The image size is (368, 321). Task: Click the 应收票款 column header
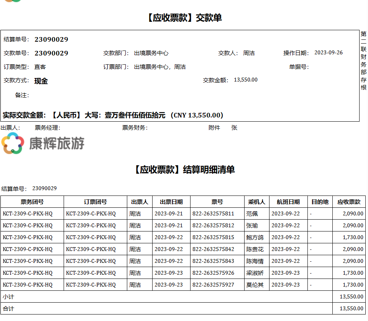coord(349,202)
